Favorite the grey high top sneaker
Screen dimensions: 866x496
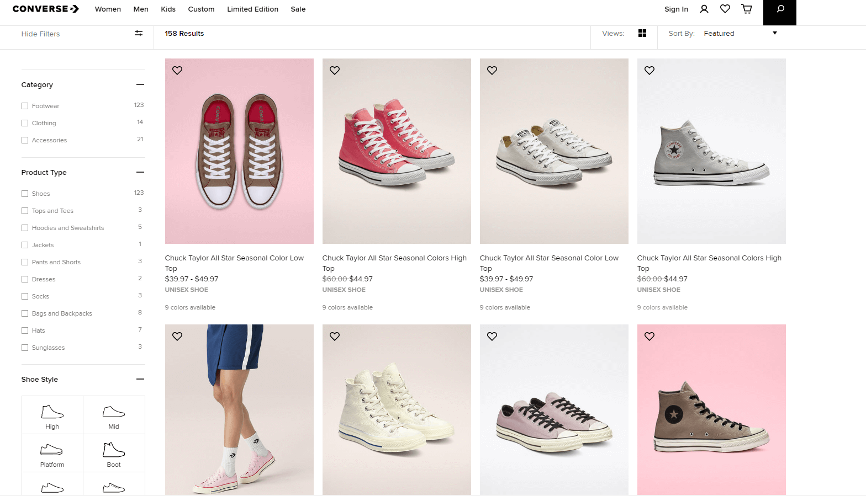(x=649, y=71)
